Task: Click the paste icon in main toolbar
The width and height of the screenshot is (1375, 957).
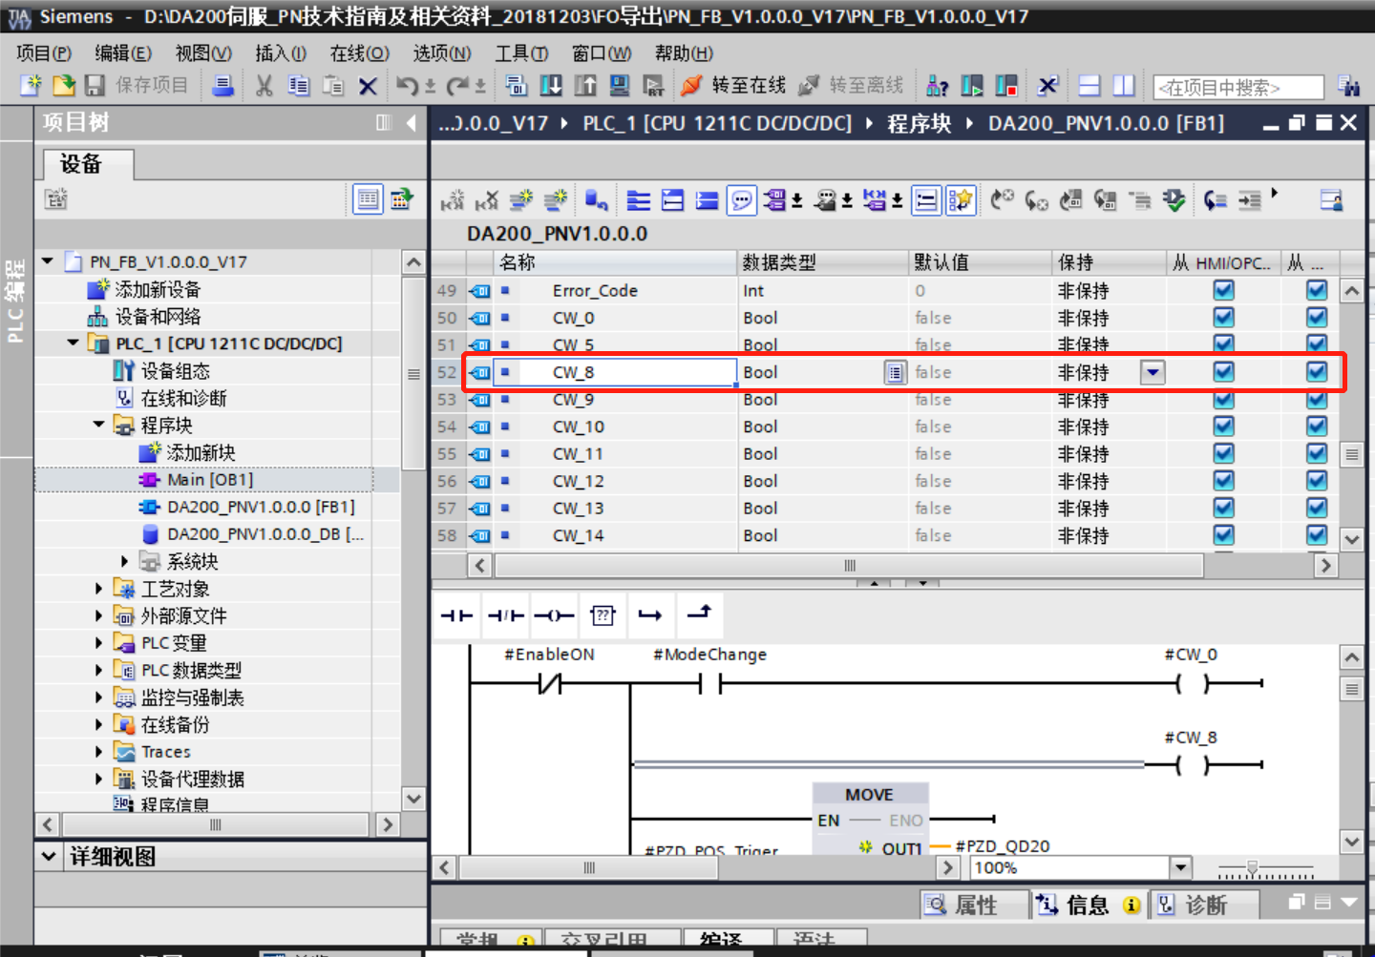Action: click(x=333, y=86)
